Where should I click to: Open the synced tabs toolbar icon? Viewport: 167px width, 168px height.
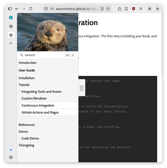coord(126,9)
